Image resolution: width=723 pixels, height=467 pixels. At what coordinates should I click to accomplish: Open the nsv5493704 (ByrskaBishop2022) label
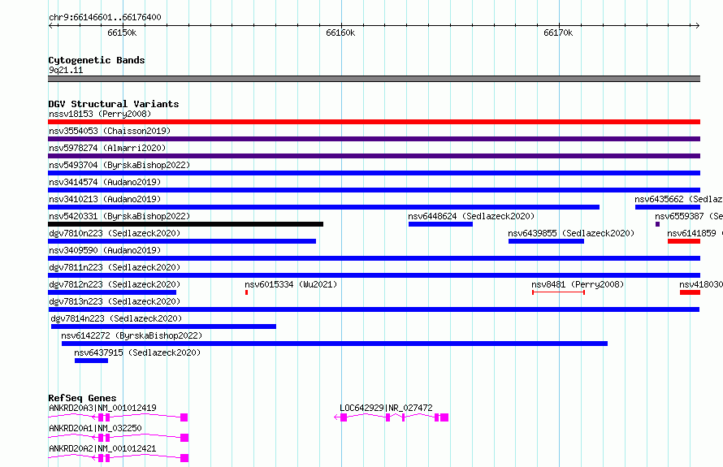(119, 165)
